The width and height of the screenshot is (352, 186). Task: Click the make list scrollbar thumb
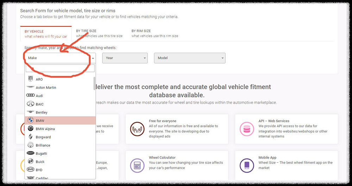tap(94, 84)
